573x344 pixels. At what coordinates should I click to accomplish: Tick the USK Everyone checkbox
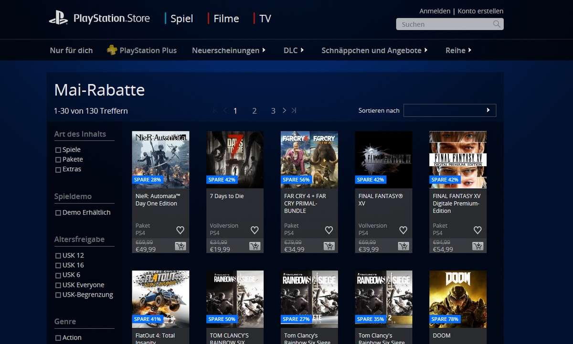58,285
